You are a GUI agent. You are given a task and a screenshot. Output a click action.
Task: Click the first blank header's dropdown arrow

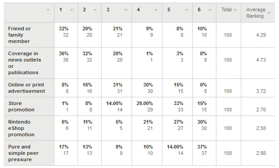point(48,10)
